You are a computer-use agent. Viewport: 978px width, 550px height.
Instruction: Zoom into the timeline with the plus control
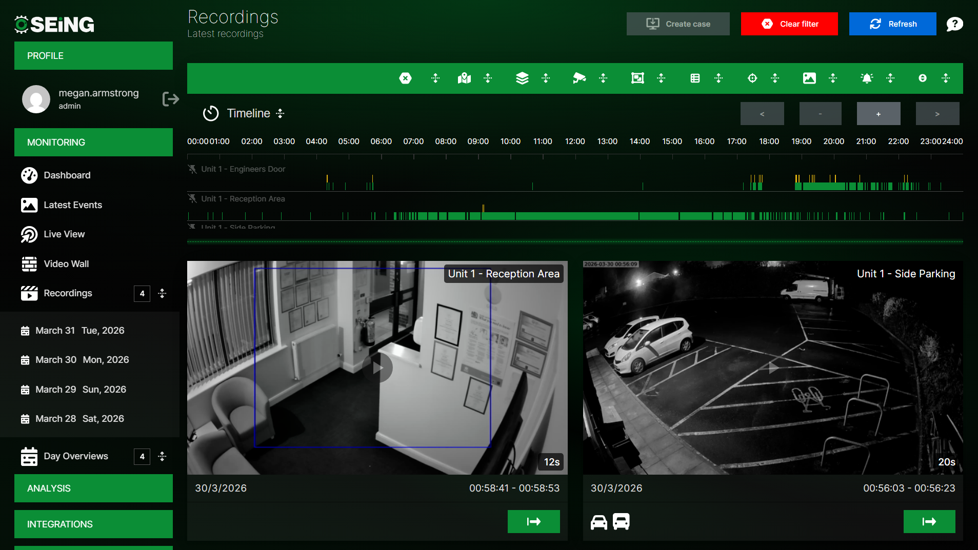click(x=878, y=113)
